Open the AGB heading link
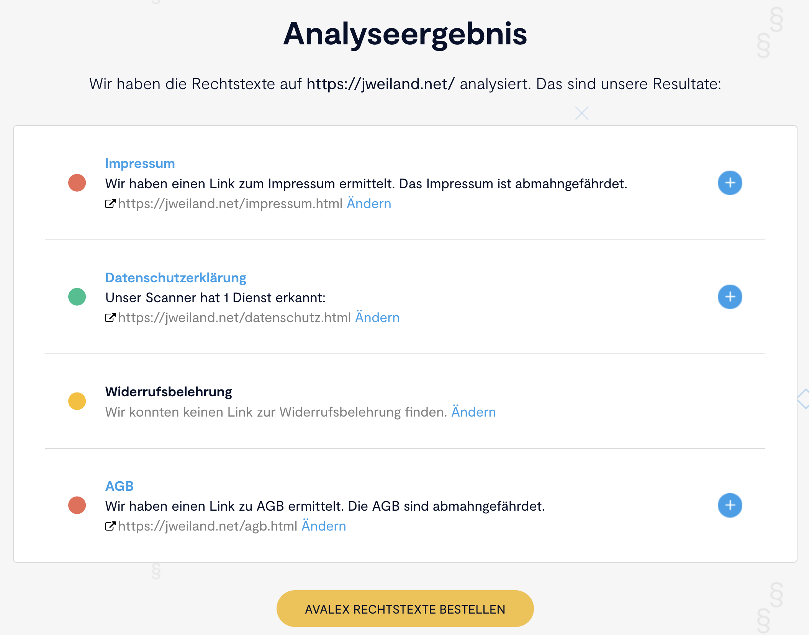Screen dimensions: 809x635 pyautogui.click(x=119, y=486)
